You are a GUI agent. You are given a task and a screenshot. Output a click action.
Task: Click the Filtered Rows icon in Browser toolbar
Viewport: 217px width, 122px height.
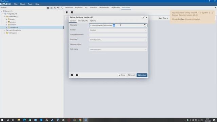pos(55,8)
